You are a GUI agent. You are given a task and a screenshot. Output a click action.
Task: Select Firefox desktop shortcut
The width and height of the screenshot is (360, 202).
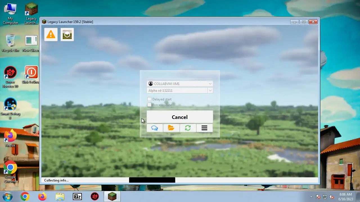(10, 138)
